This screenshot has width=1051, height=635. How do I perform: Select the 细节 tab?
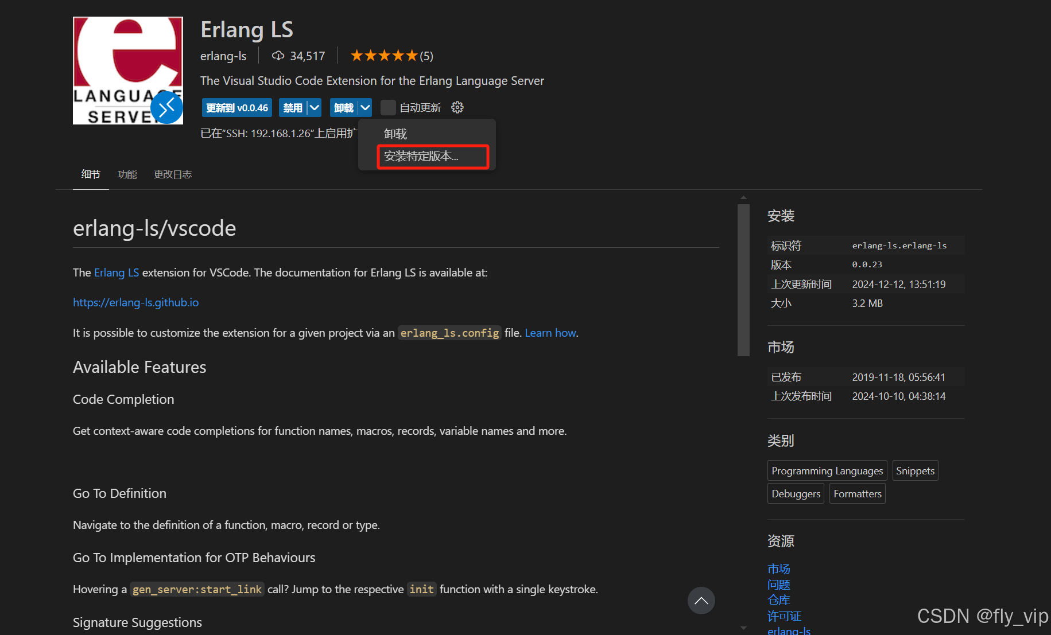90,174
